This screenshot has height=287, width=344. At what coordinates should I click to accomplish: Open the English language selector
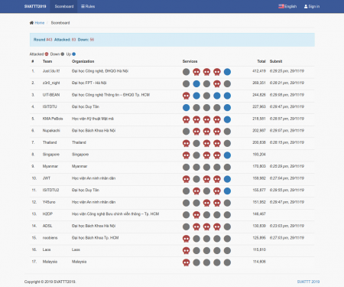(287, 6)
